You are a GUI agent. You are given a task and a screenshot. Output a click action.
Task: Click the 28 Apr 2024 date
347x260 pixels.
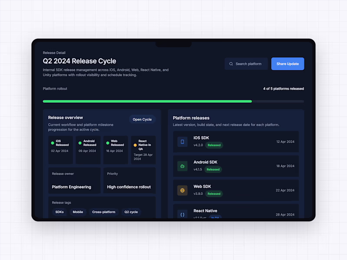click(x=285, y=214)
